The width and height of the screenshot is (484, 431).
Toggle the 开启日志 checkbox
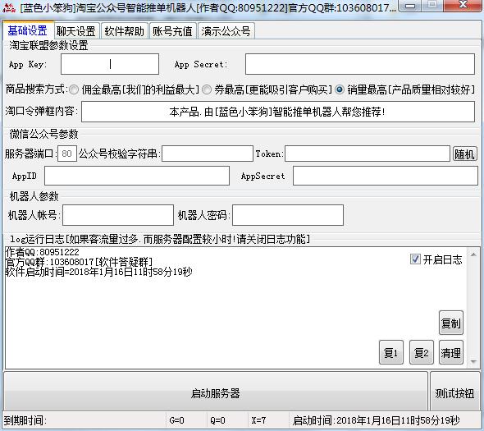click(415, 259)
